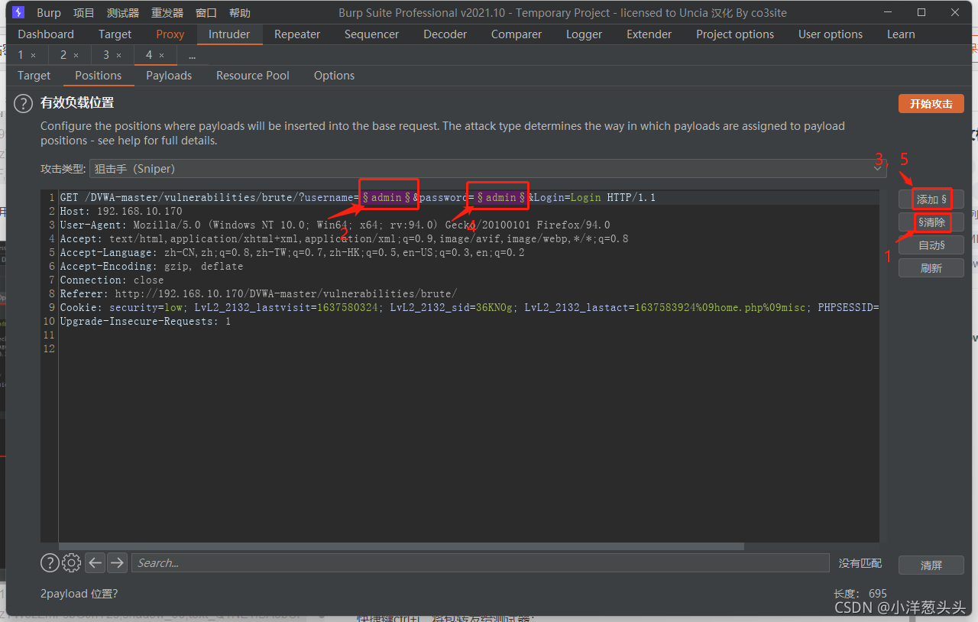Close Intruder attack tab 2
978x622 pixels.
point(76,55)
